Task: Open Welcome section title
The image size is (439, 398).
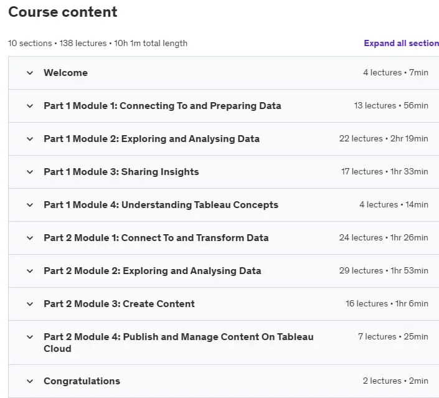Action: click(66, 73)
